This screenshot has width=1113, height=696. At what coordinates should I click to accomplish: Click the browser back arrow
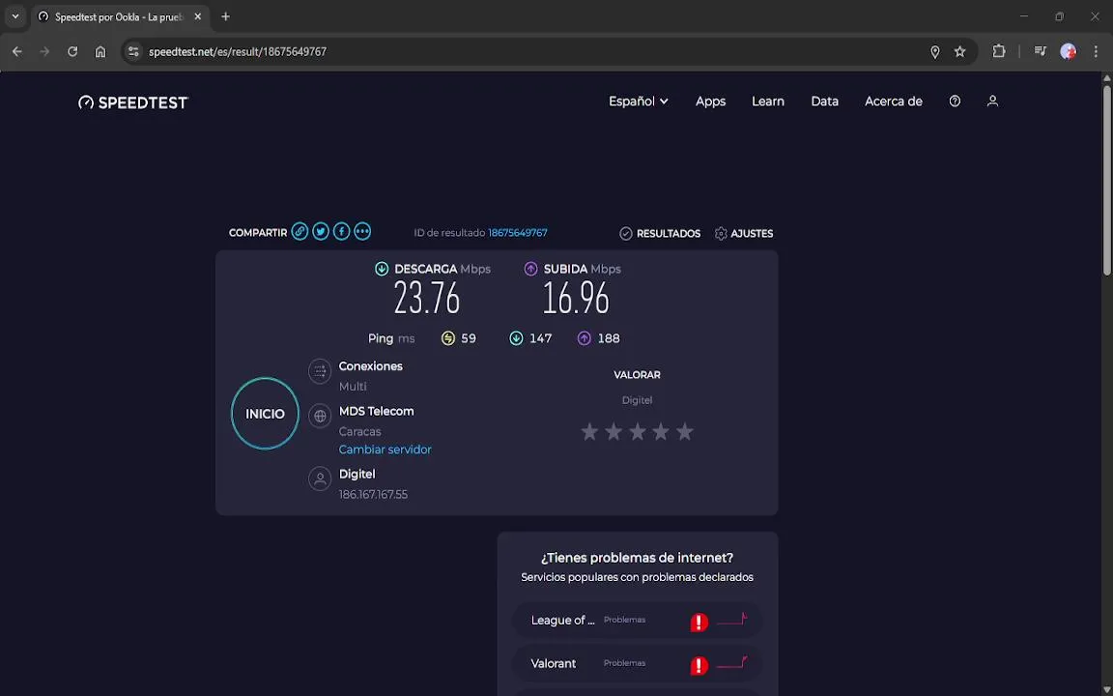pos(17,51)
